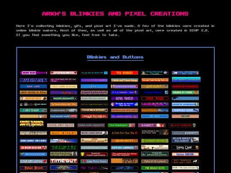Select the orange Quasi-Deity blinkie
This screenshot has width=231, height=173.
pyautogui.click(x=124, y=141)
